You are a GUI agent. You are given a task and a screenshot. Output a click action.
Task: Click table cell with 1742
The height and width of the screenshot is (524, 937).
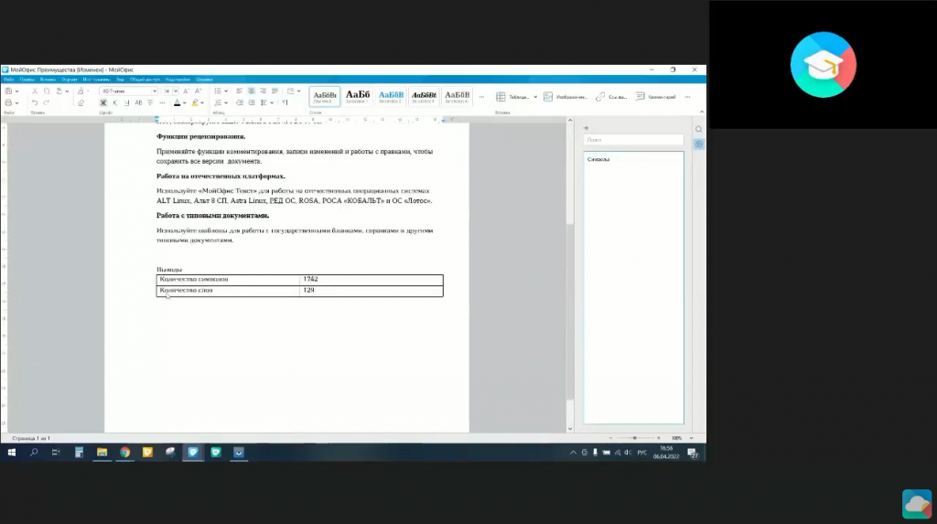coord(372,280)
